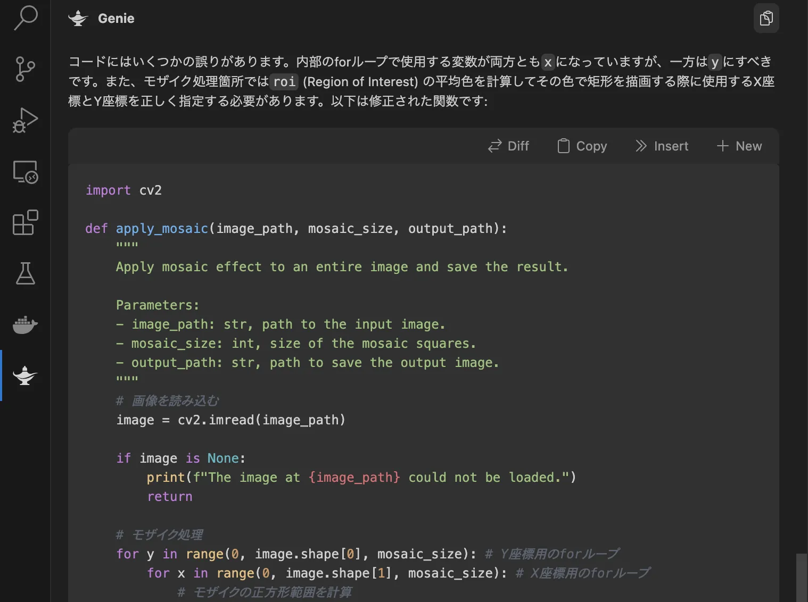Click the apply_mosaic function name in code

coord(161,228)
